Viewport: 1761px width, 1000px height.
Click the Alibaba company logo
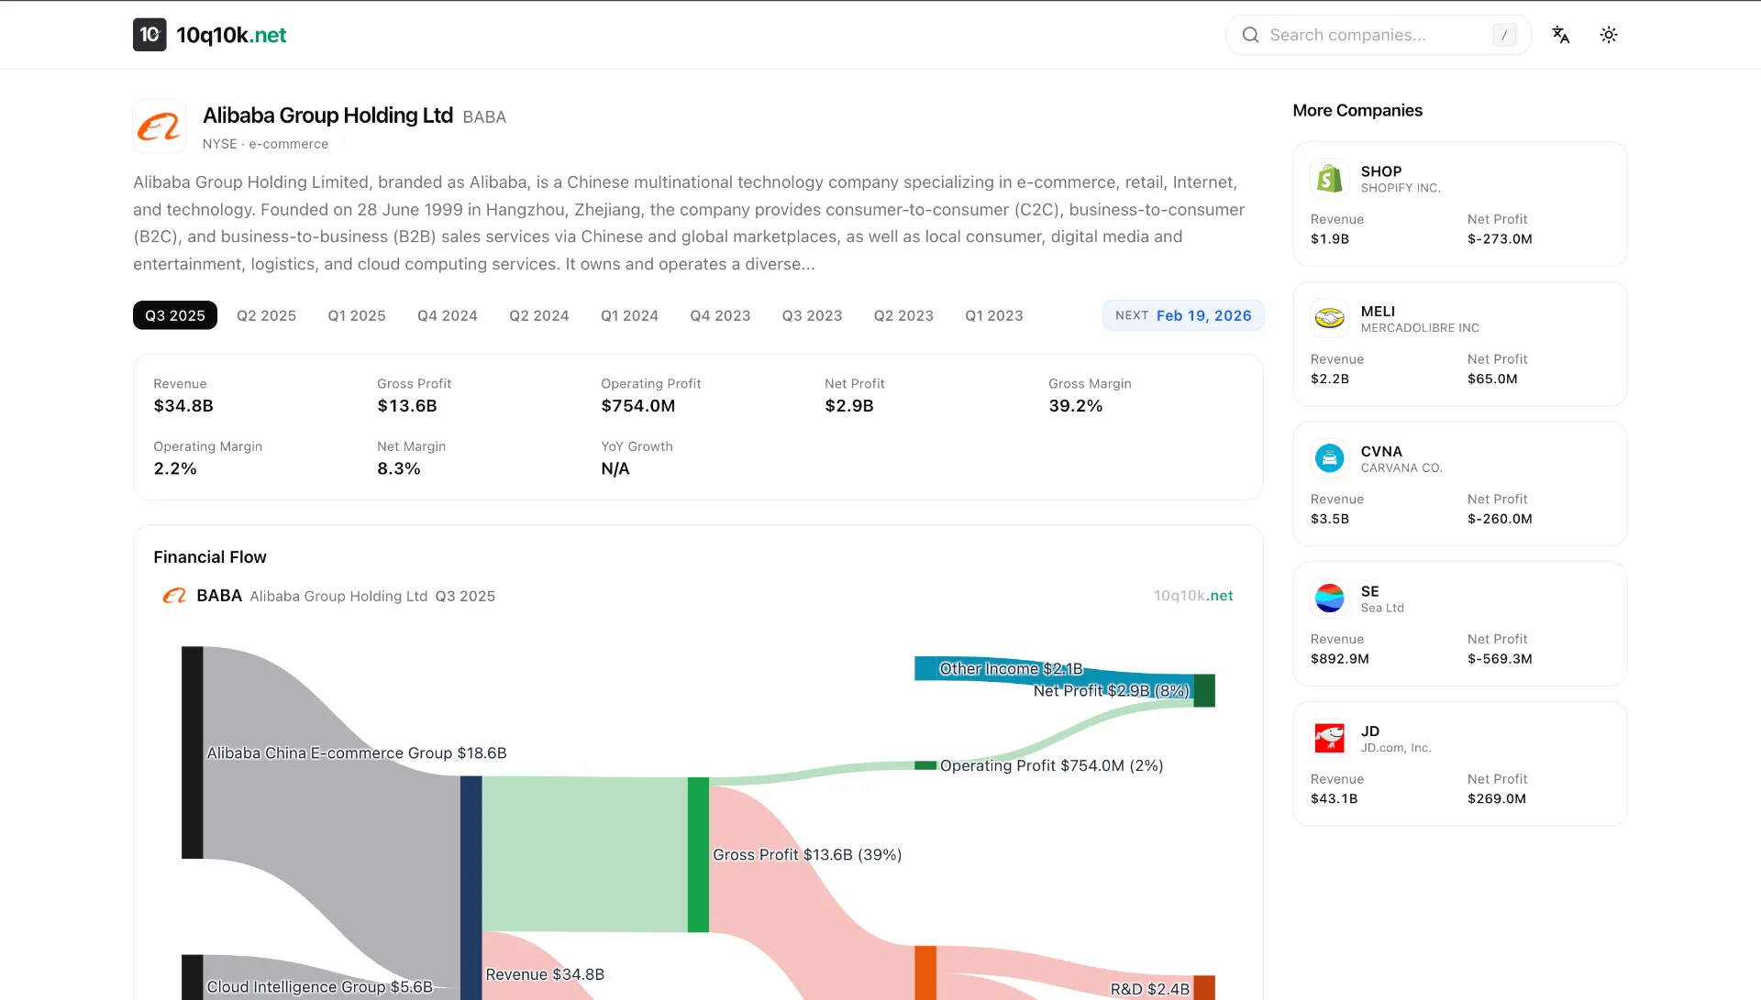pyautogui.click(x=160, y=126)
